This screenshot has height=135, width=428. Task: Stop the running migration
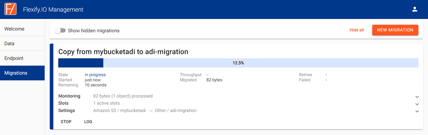click(x=66, y=122)
